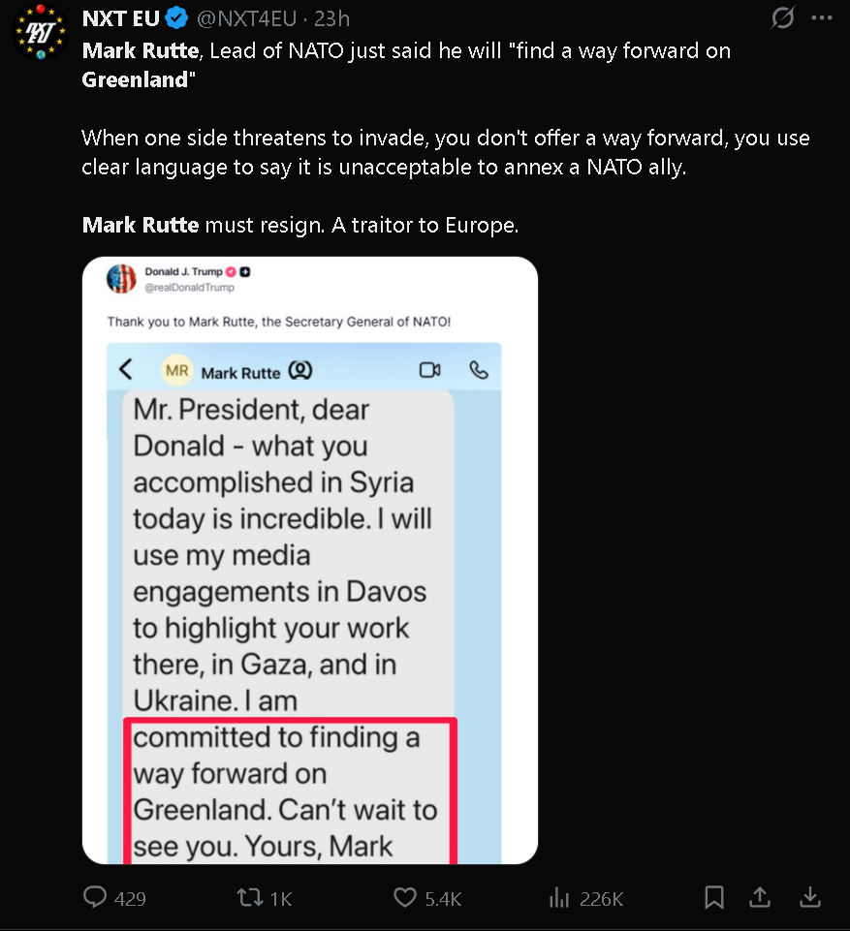Click the bold Greenland text in post

coord(134,79)
